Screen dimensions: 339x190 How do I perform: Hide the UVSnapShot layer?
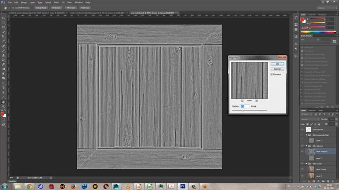(x=302, y=129)
